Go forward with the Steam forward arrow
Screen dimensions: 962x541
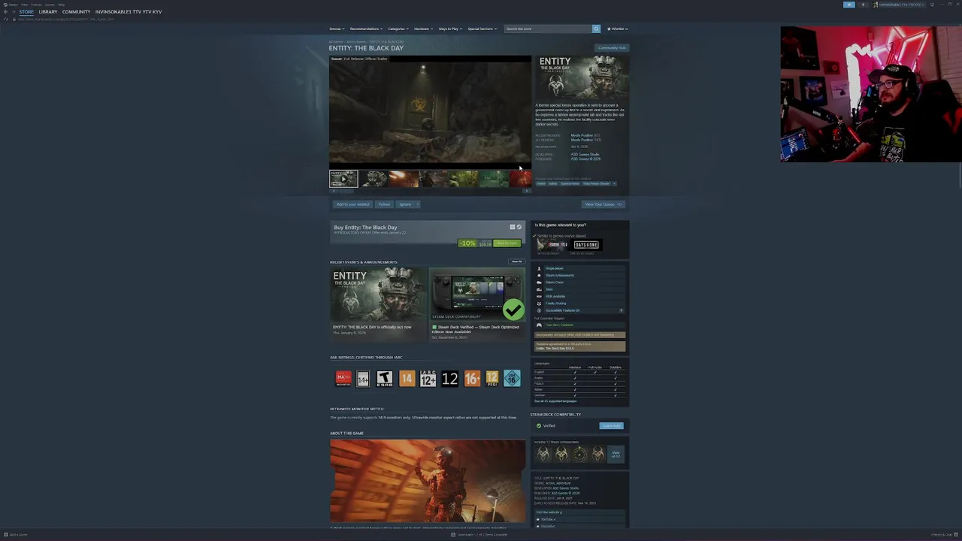tap(14, 12)
